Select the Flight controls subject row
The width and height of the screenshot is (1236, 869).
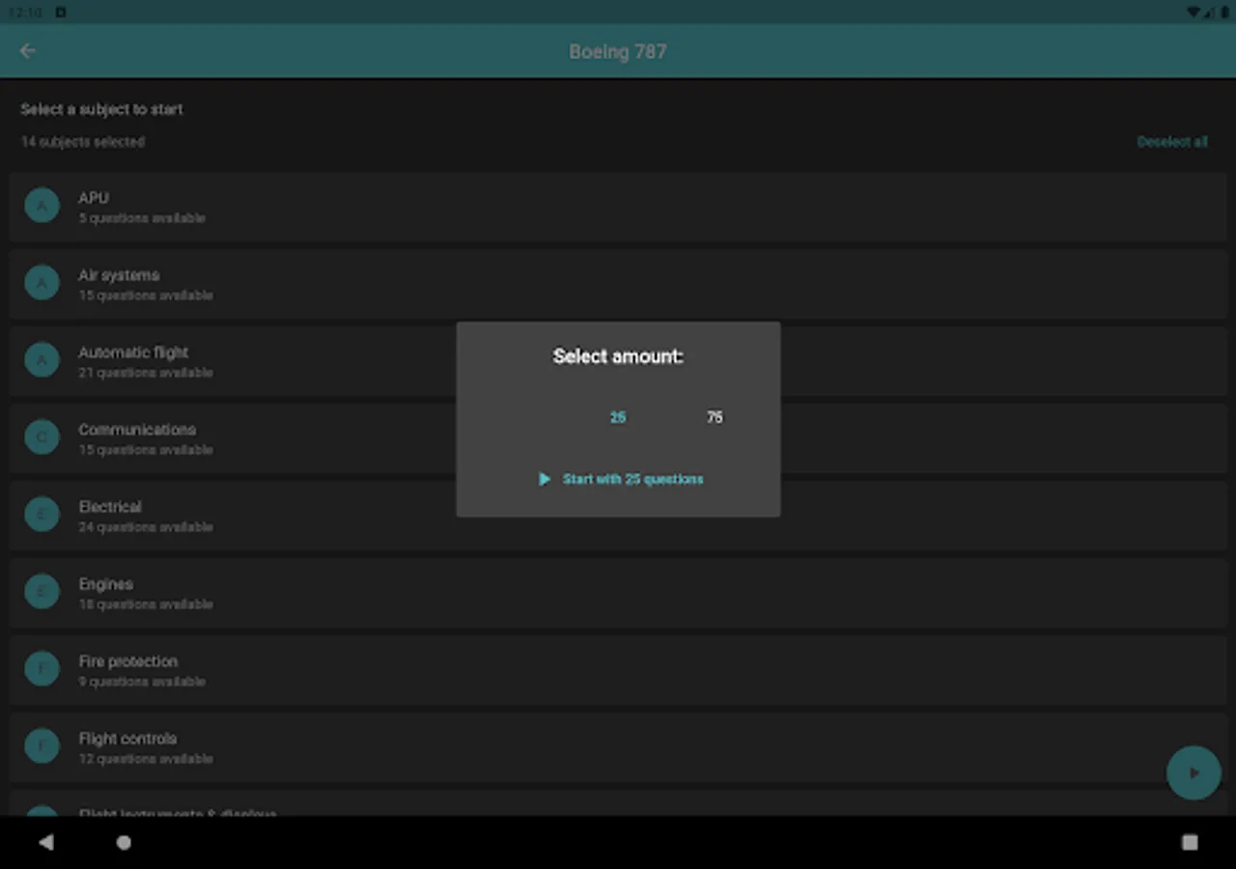(618, 747)
